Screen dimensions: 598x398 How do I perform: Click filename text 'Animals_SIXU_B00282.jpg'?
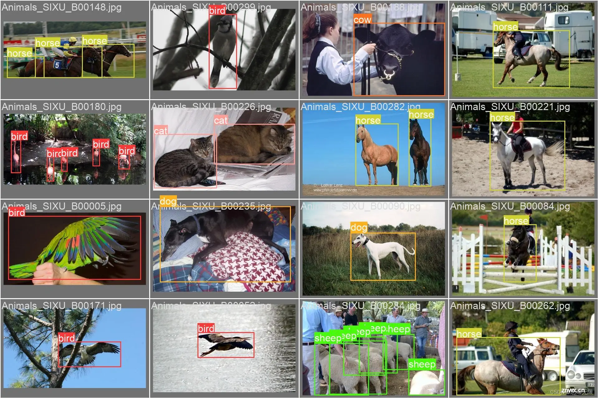(x=361, y=107)
